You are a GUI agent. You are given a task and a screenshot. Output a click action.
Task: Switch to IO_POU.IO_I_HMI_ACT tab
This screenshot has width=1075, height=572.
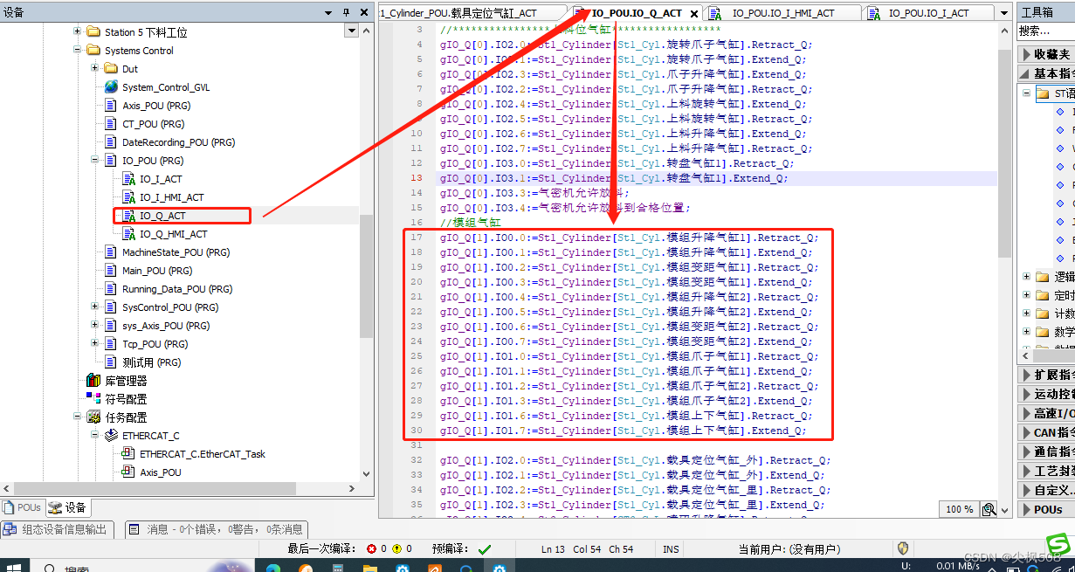783,13
